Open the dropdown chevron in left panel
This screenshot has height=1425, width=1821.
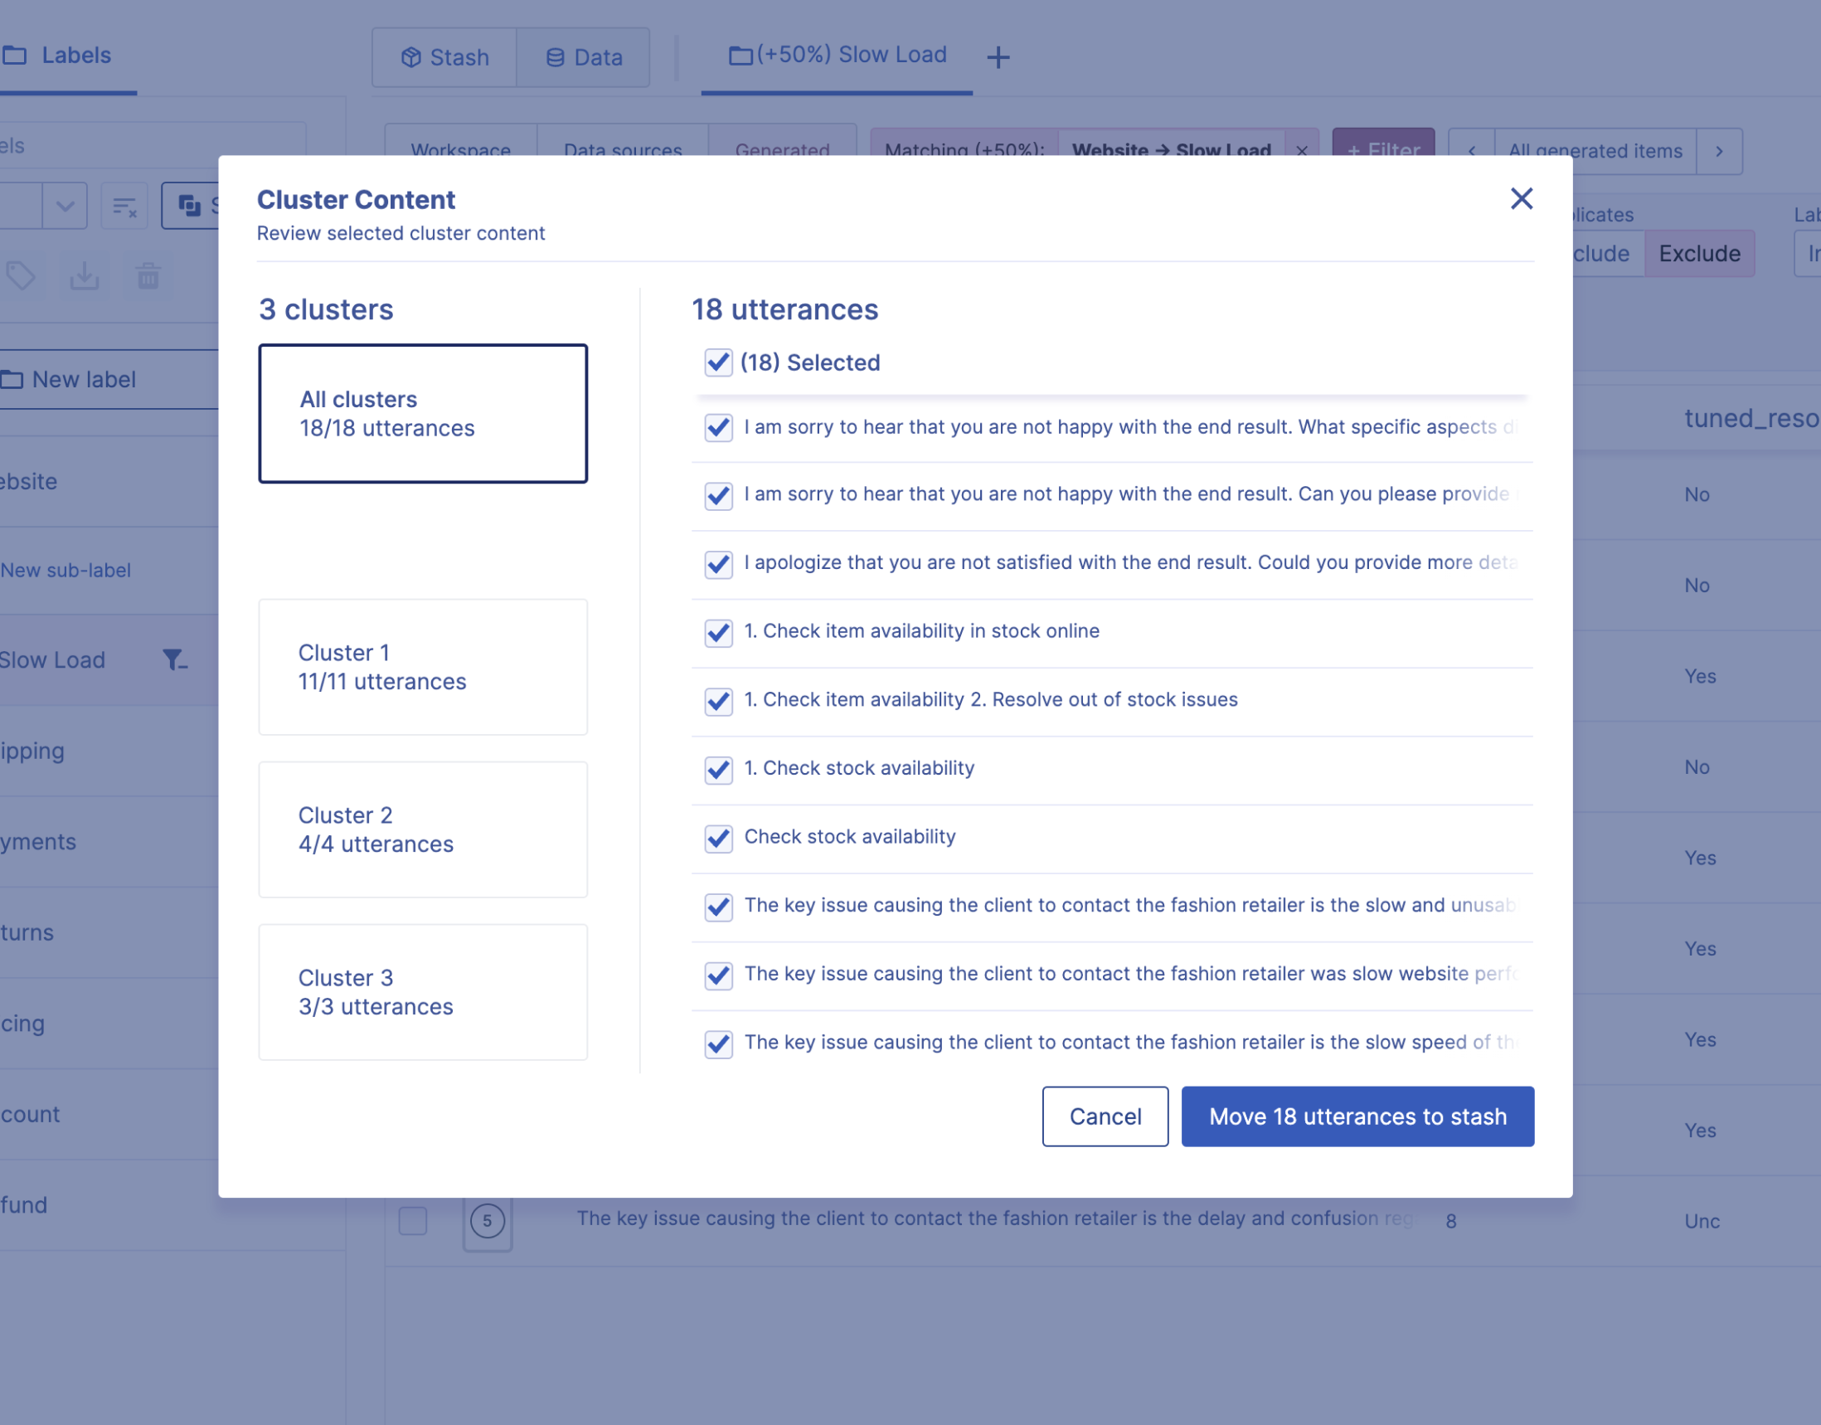pyautogui.click(x=65, y=206)
